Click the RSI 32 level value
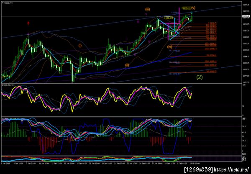The height and width of the screenshot is (174, 251). (x=243, y=106)
